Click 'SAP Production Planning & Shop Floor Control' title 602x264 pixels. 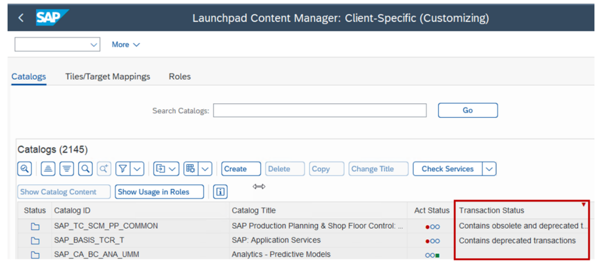(317, 226)
